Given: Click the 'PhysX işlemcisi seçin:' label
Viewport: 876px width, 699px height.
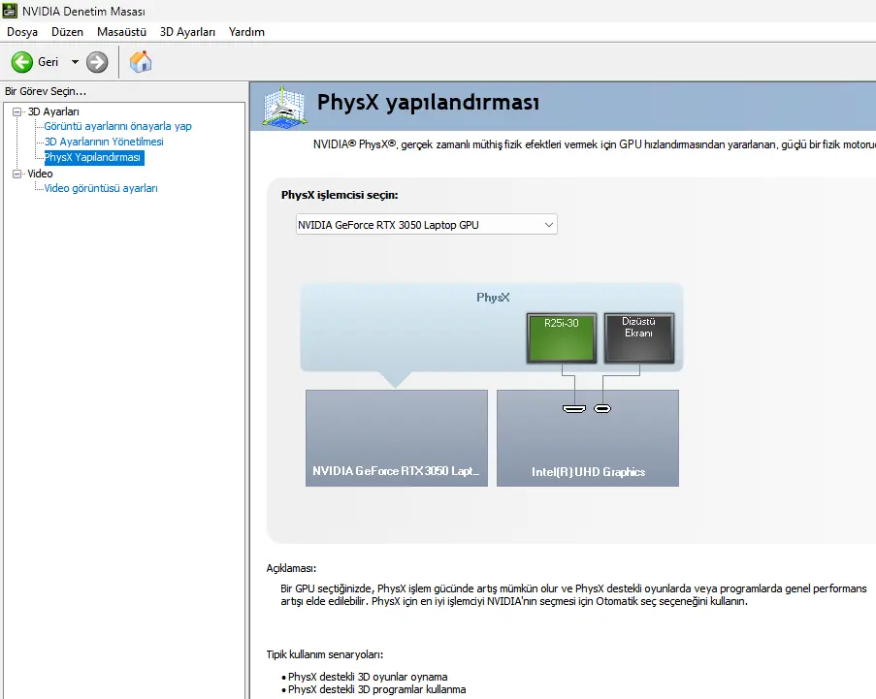Looking at the screenshot, I should click(340, 195).
